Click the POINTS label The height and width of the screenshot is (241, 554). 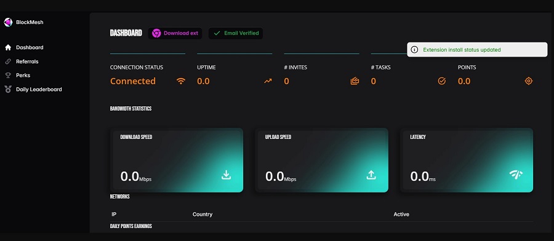click(x=467, y=68)
